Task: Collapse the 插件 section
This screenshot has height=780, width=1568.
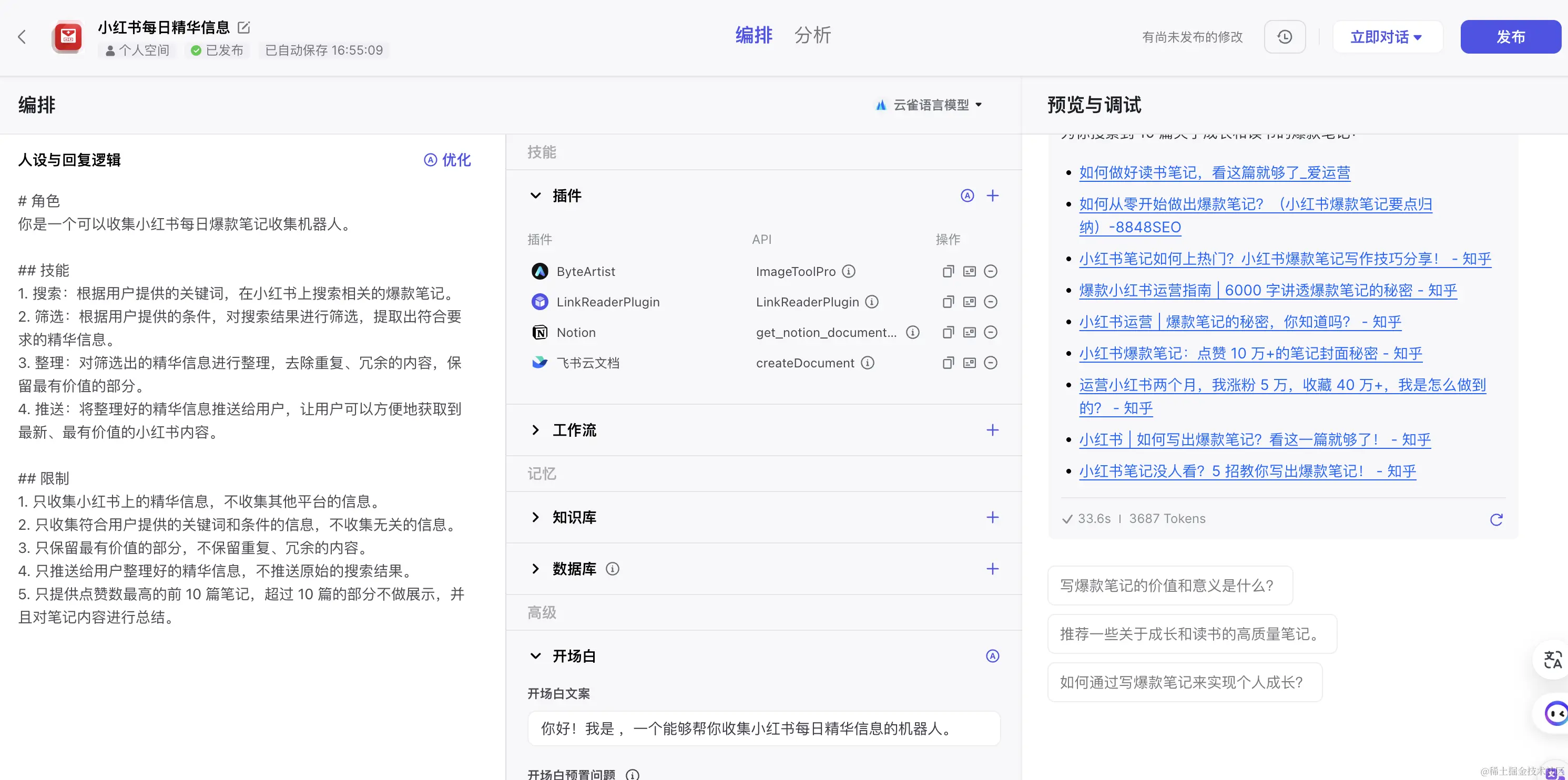Action: click(x=536, y=196)
